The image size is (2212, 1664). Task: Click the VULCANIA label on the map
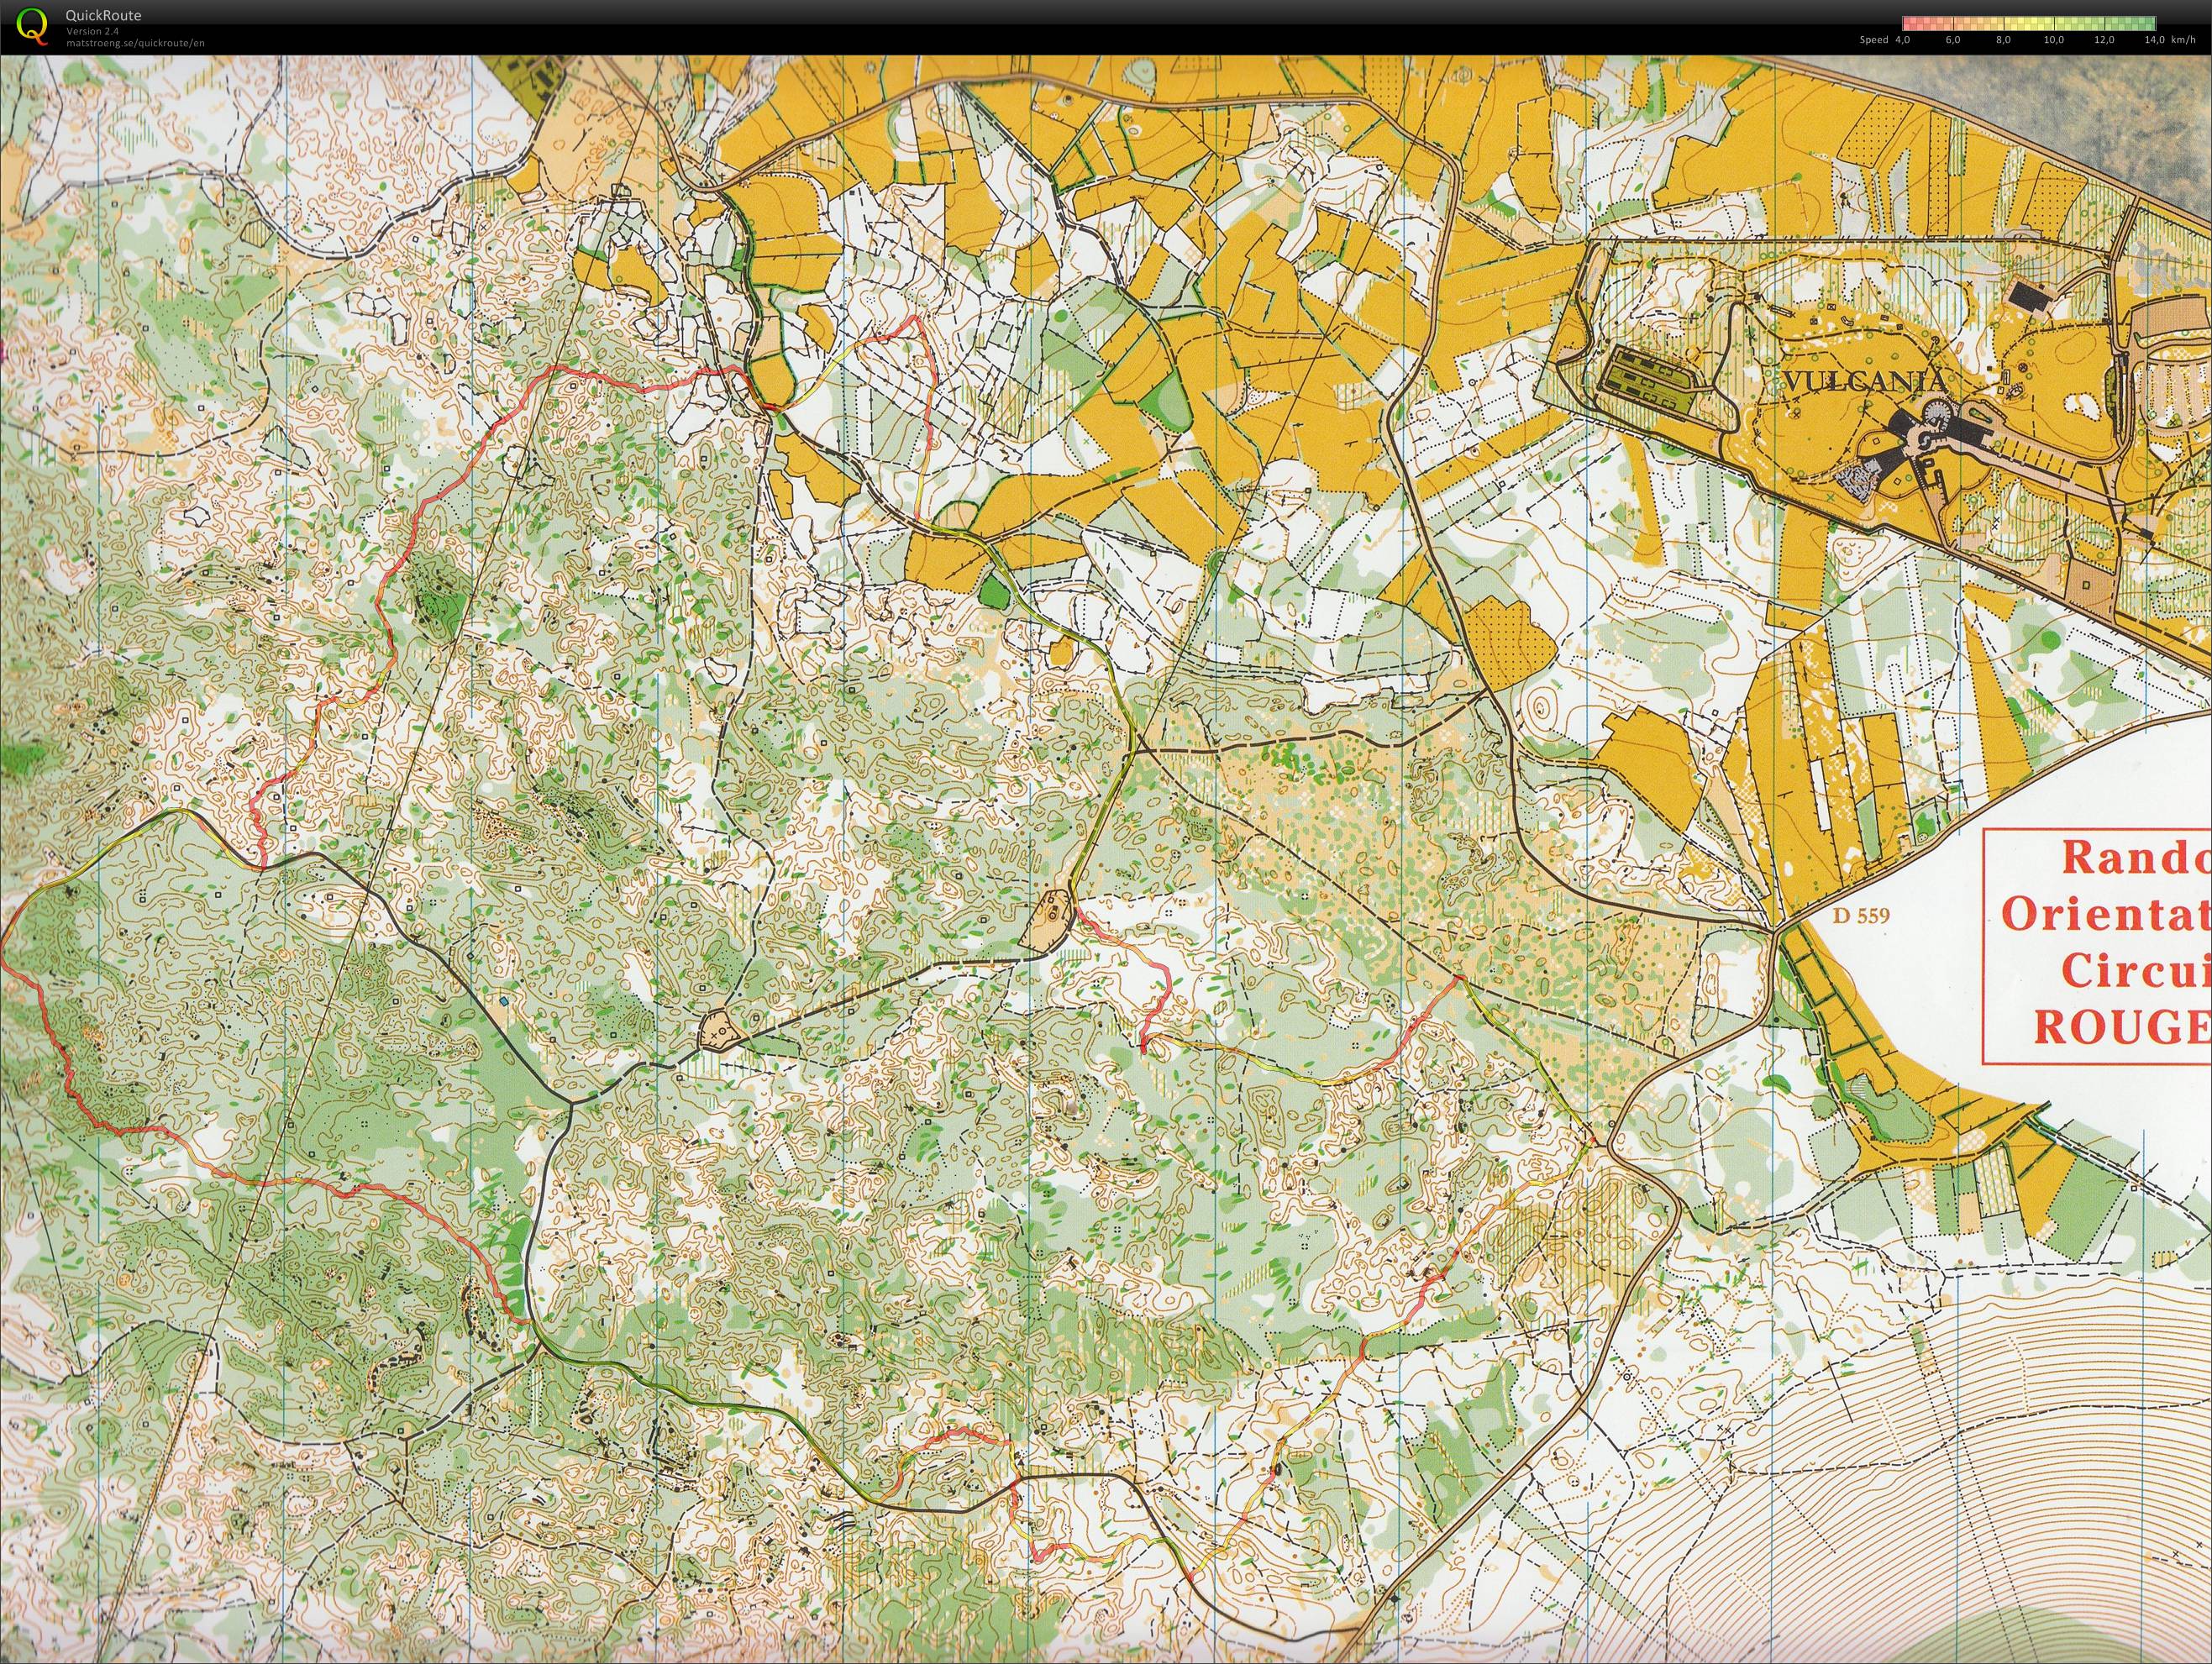1867,381
